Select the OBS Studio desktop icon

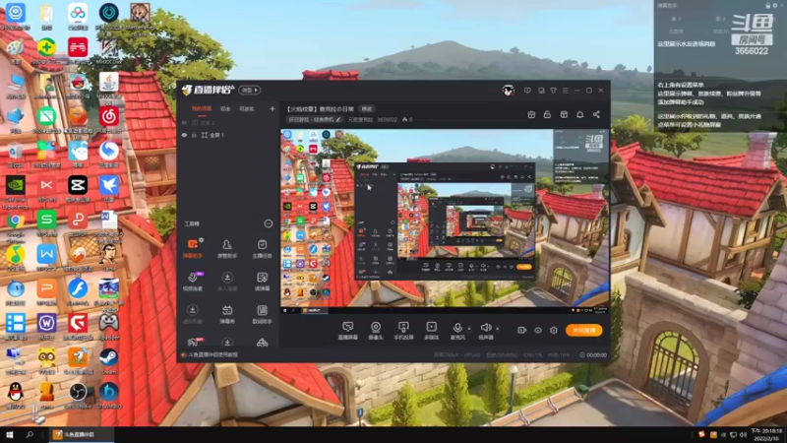(x=78, y=396)
